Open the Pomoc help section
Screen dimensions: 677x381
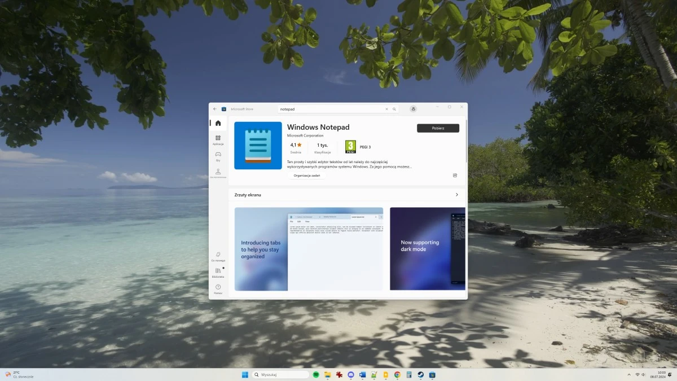click(218, 288)
